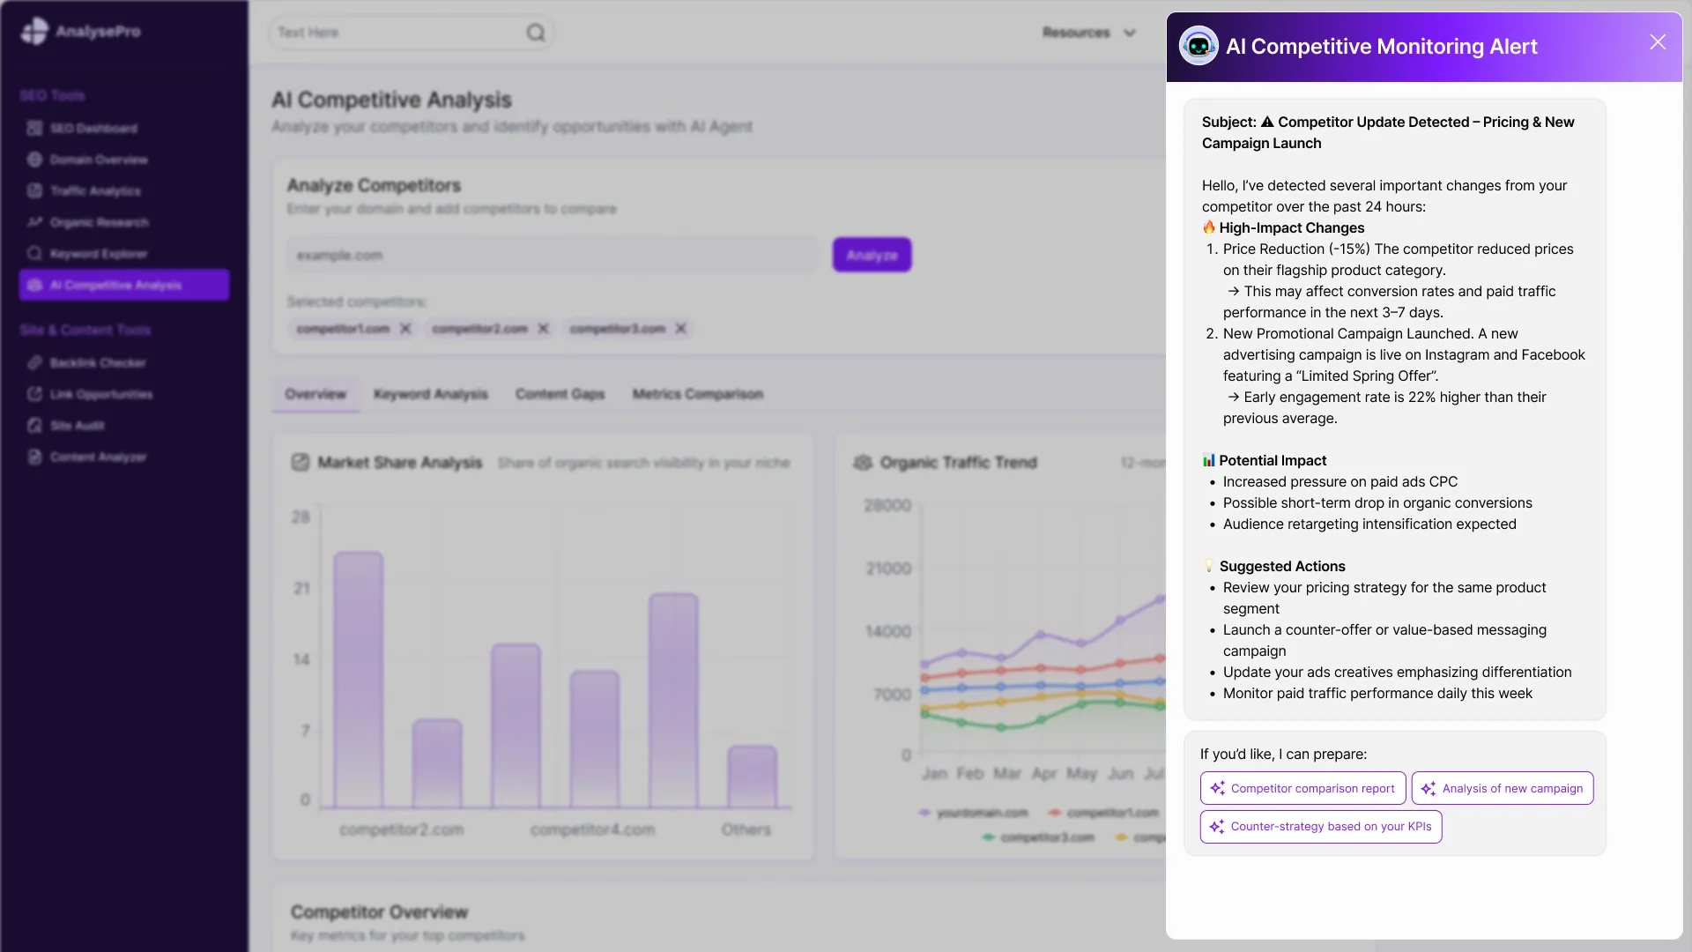This screenshot has width=1692, height=952.
Task: Request the Competitor comparison report
Action: point(1302,788)
